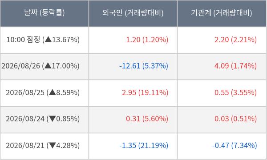The image size is (267, 160).
Task: Select the 날짜 (등락률) column header
Action: tap(44, 13)
